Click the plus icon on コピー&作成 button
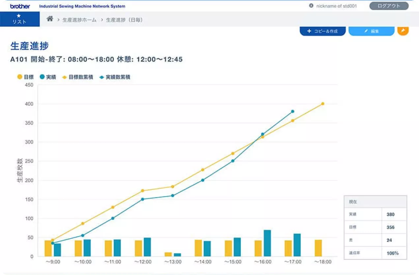 click(x=309, y=31)
